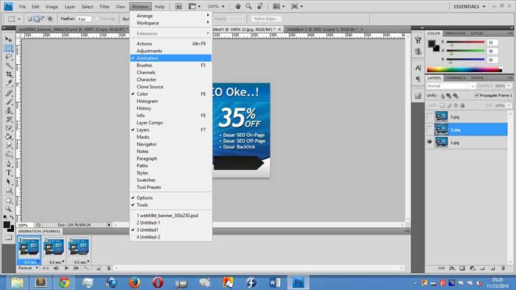Click the Zoom tool in top bar

point(249,6)
